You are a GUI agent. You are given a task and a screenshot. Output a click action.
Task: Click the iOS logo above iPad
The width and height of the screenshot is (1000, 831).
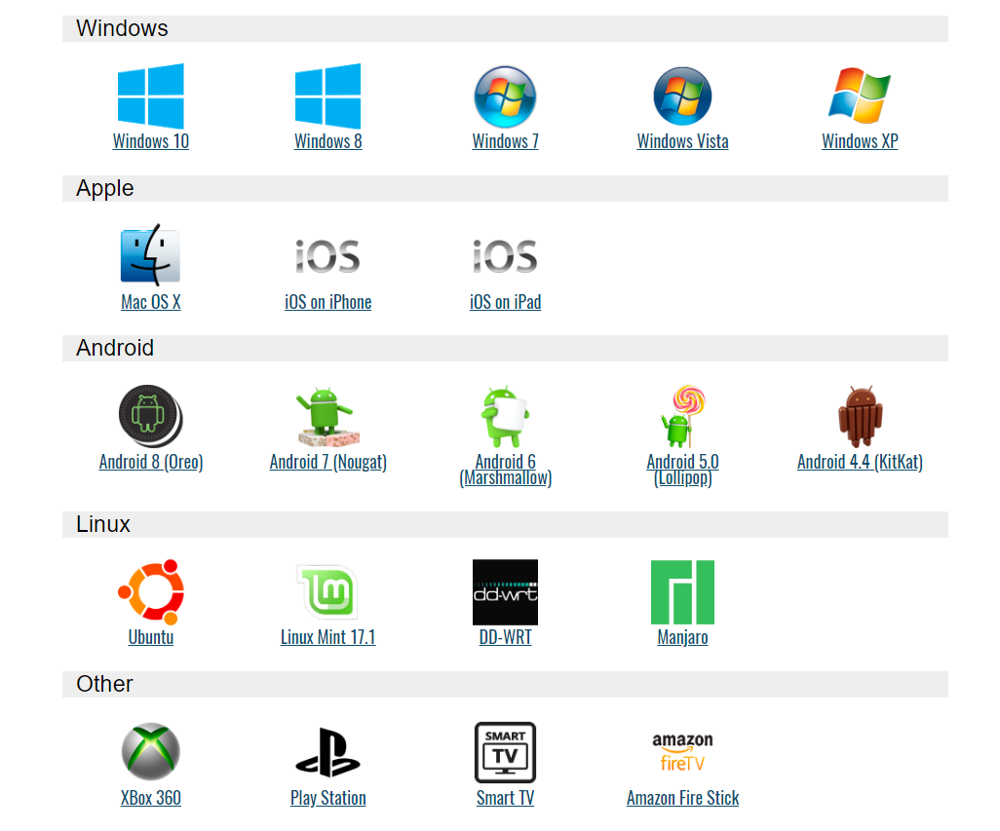click(505, 256)
